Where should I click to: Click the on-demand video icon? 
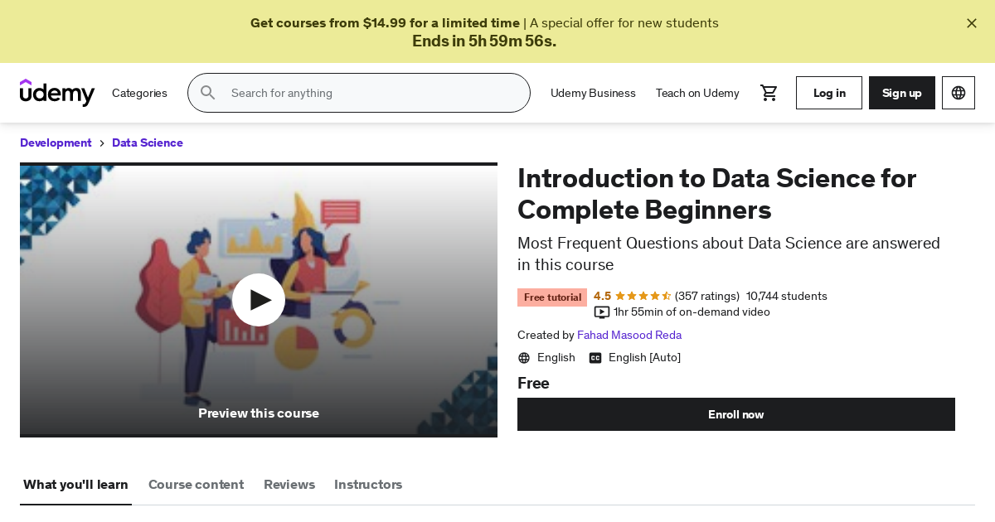pyautogui.click(x=602, y=312)
